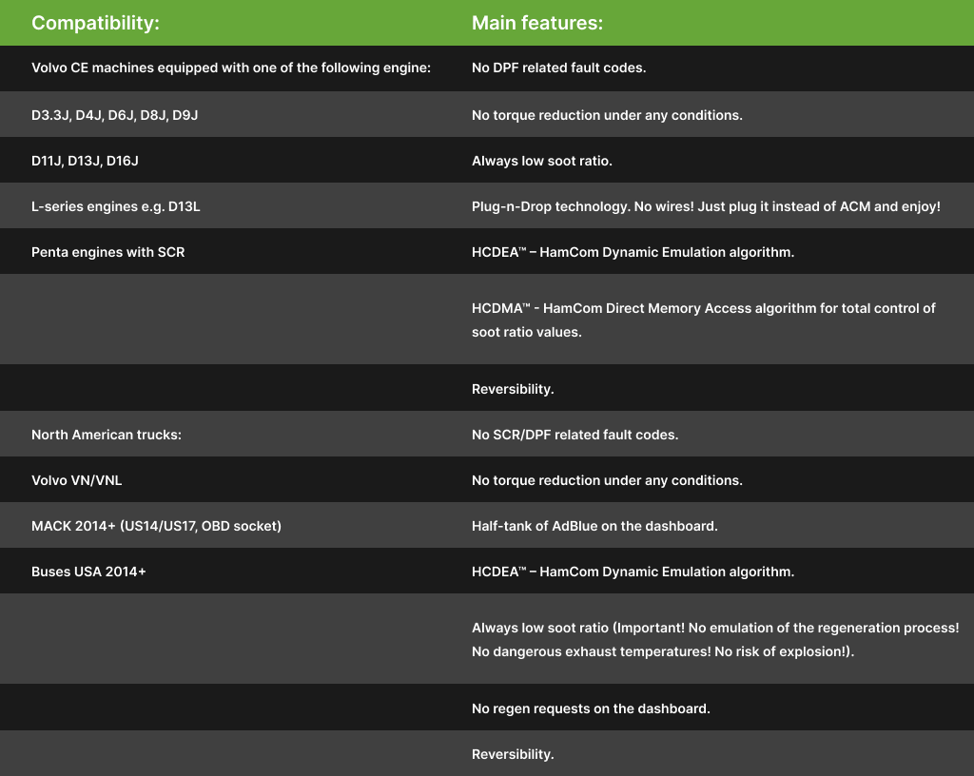This screenshot has height=776, width=974.
Task: Select HCDEA text beside Penta engines row
Action: (633, 252)
